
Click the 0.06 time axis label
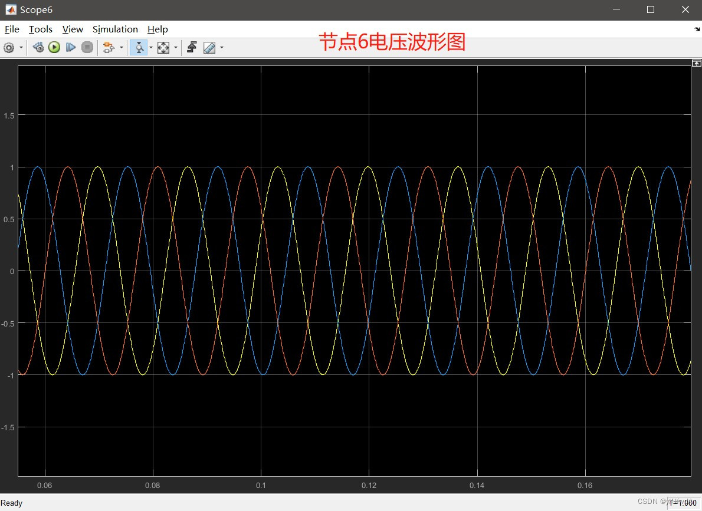pyautogui.click(x=45, y=486)
